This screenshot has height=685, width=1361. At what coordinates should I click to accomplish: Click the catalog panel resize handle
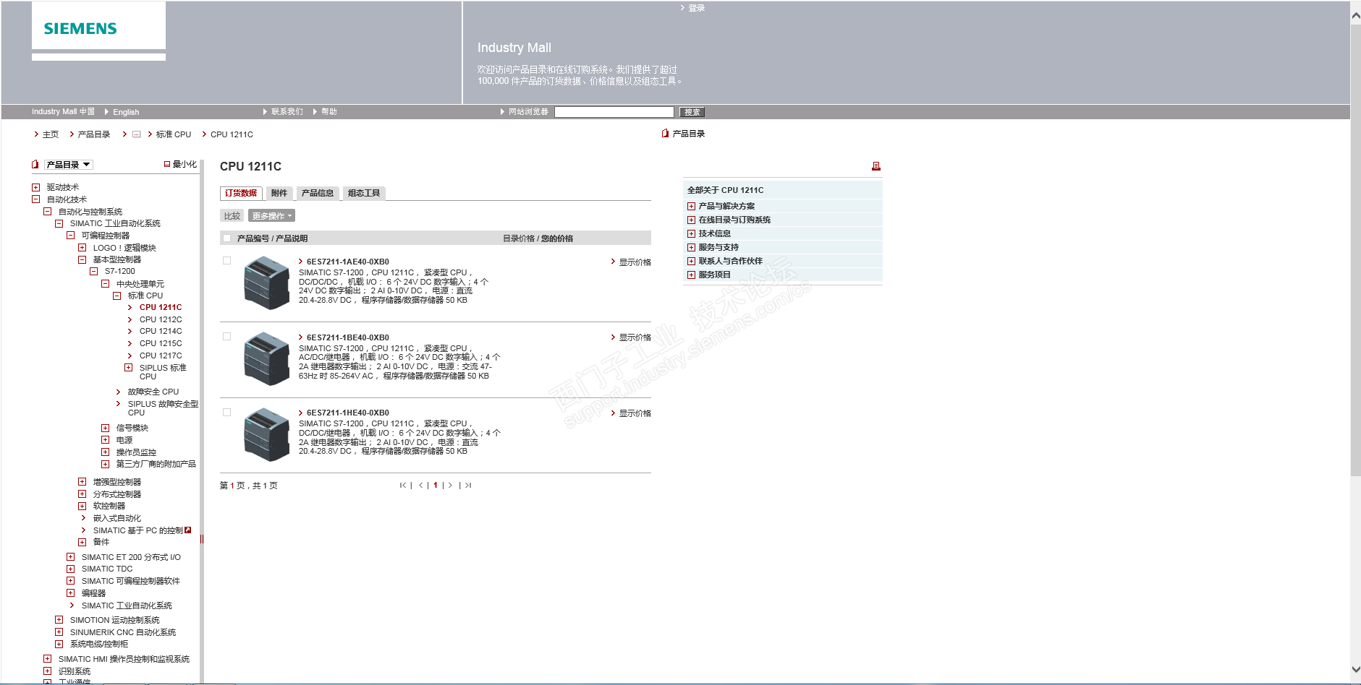point(202,538)
